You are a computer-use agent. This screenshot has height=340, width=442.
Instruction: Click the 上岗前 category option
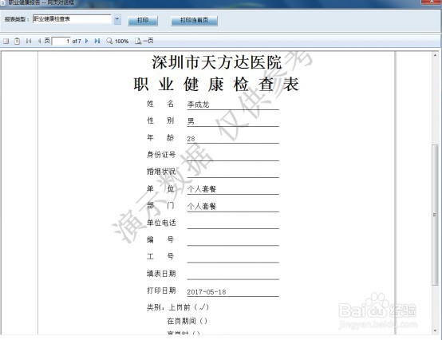pyautogui.click(x=188, y=307)
